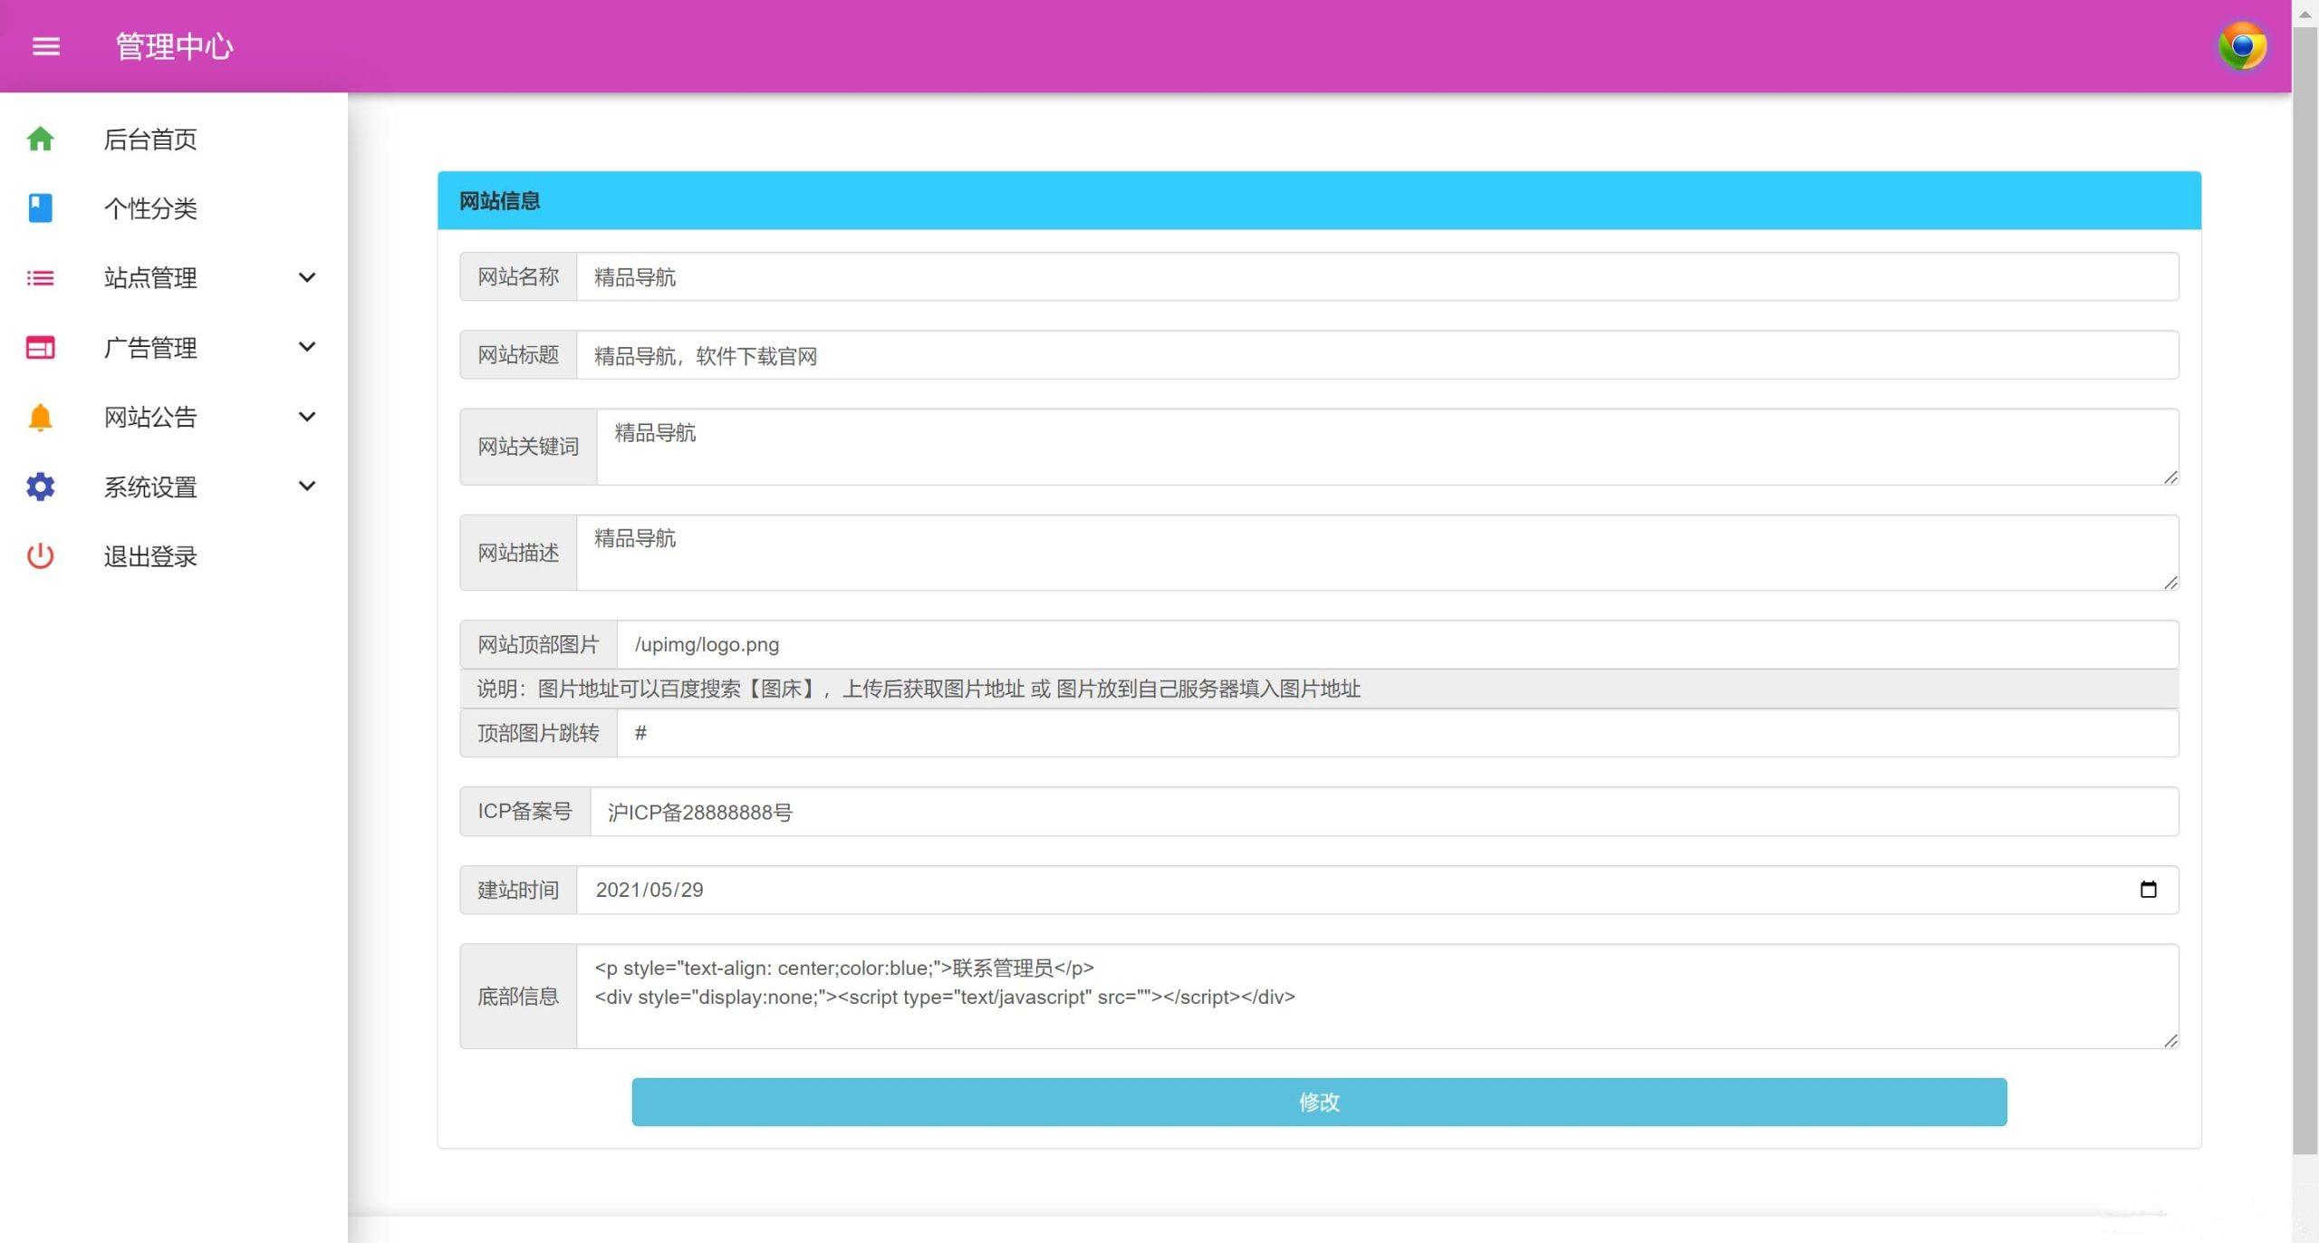2319x1243 pixels.
Task: Click the page vertical scrollbar
Action: tap(2305, 589)
